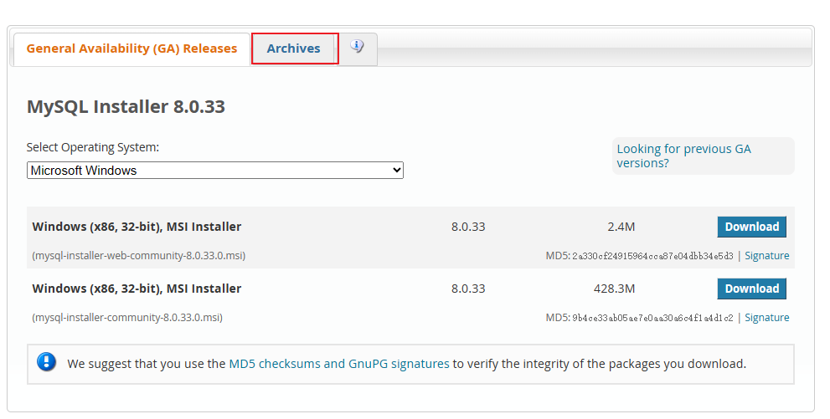
Task: Click the MD5 hash starting with 2a330c
Action: pos(652,256)
